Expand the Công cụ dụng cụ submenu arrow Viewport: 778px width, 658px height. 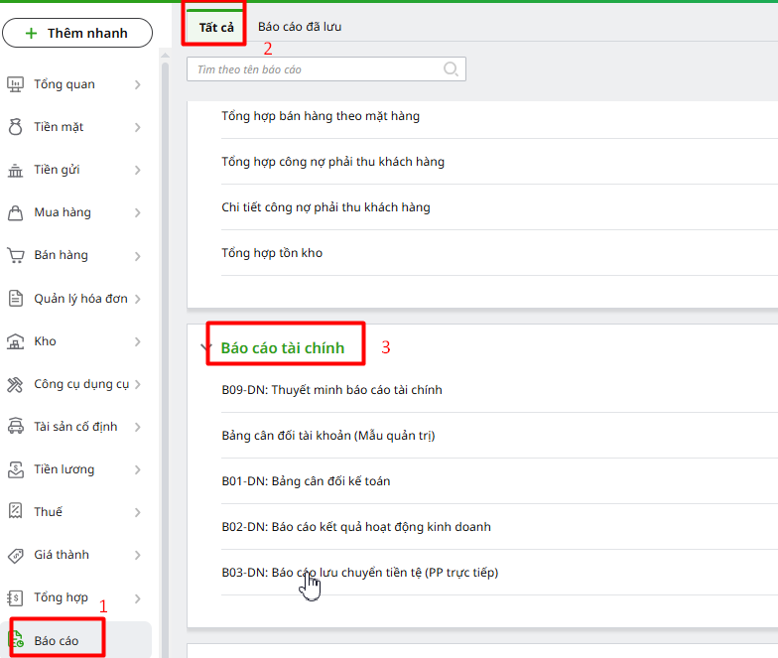(138, 384)
